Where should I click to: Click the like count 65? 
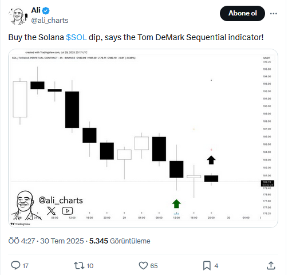(154, 266)
